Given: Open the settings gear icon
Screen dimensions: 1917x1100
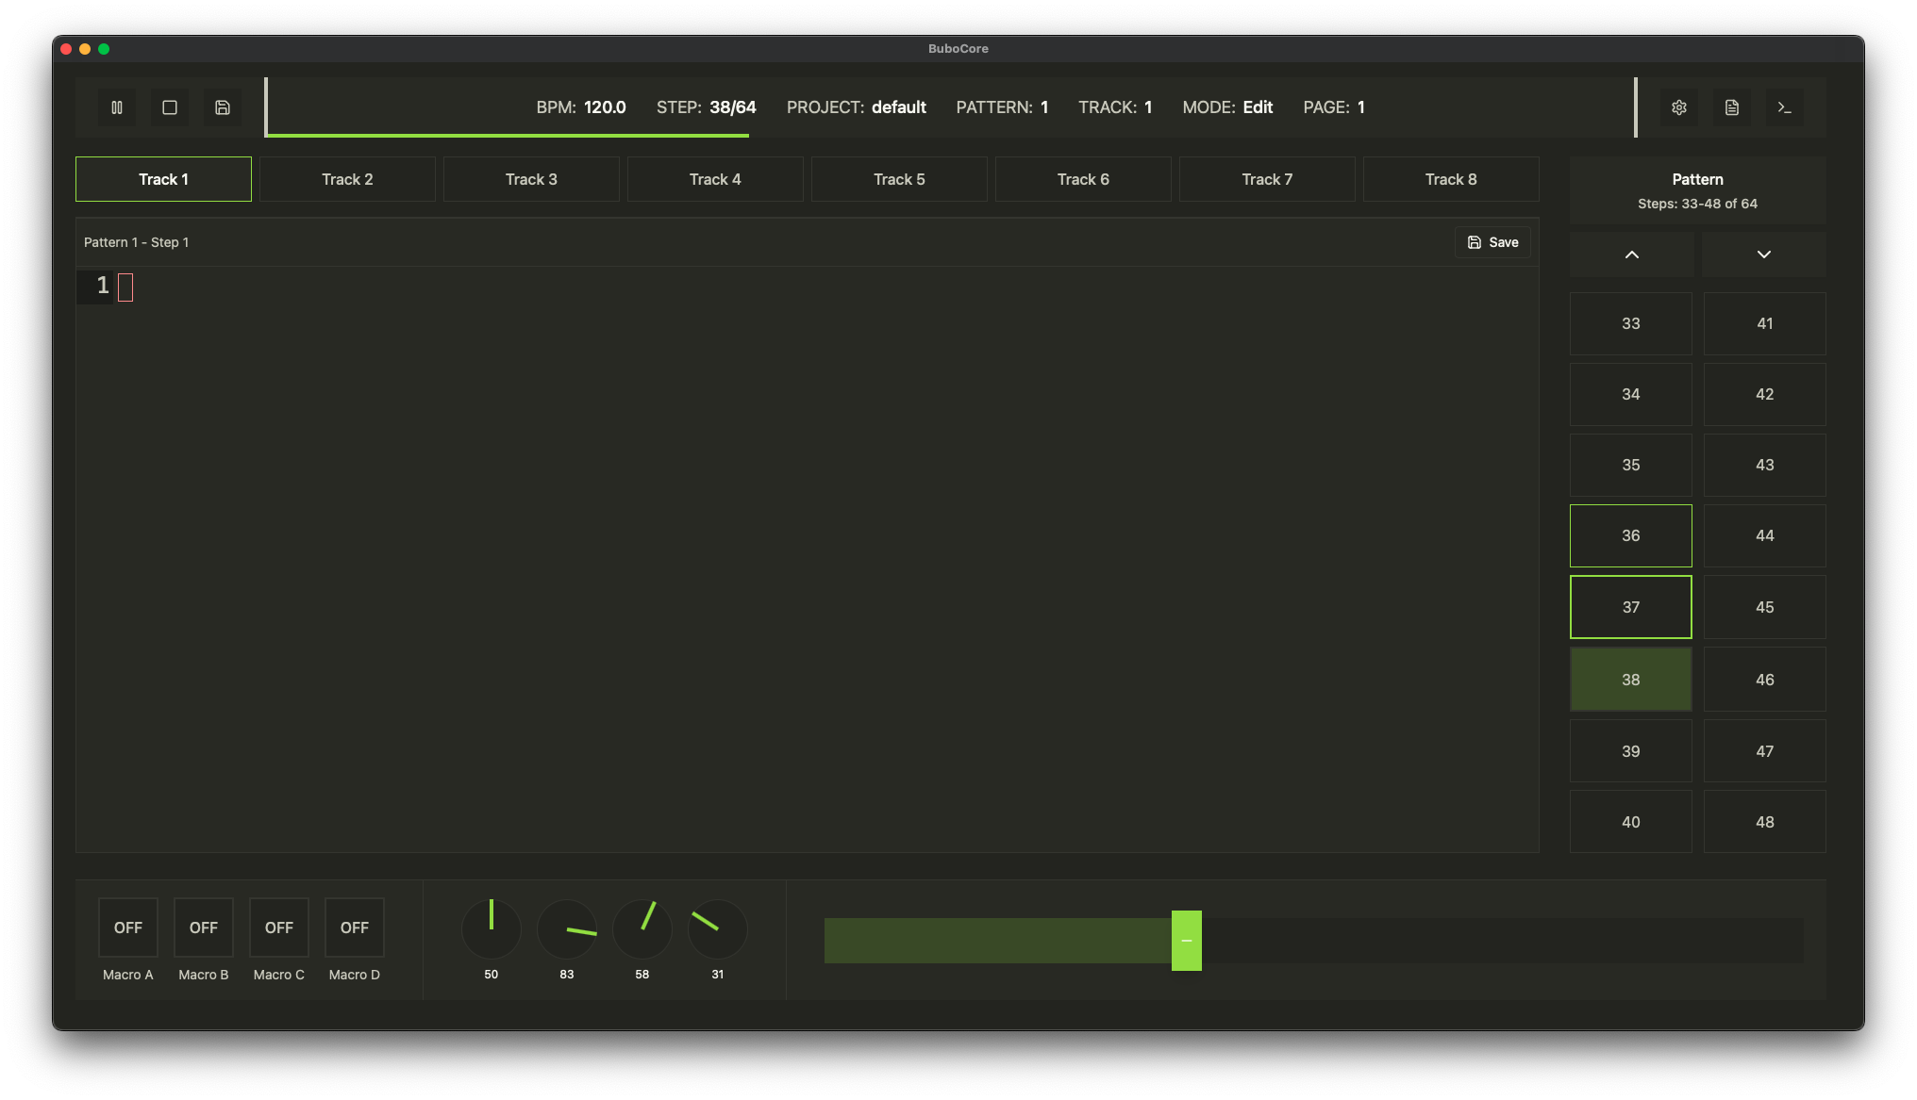Looking at the screenshot, I should [x=1679, y=107].
